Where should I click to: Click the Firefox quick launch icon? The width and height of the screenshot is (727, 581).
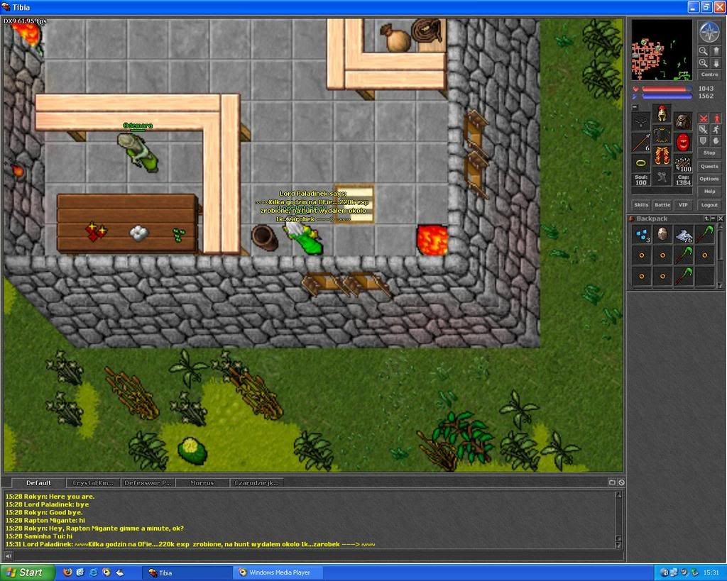(x=67, y=572)
